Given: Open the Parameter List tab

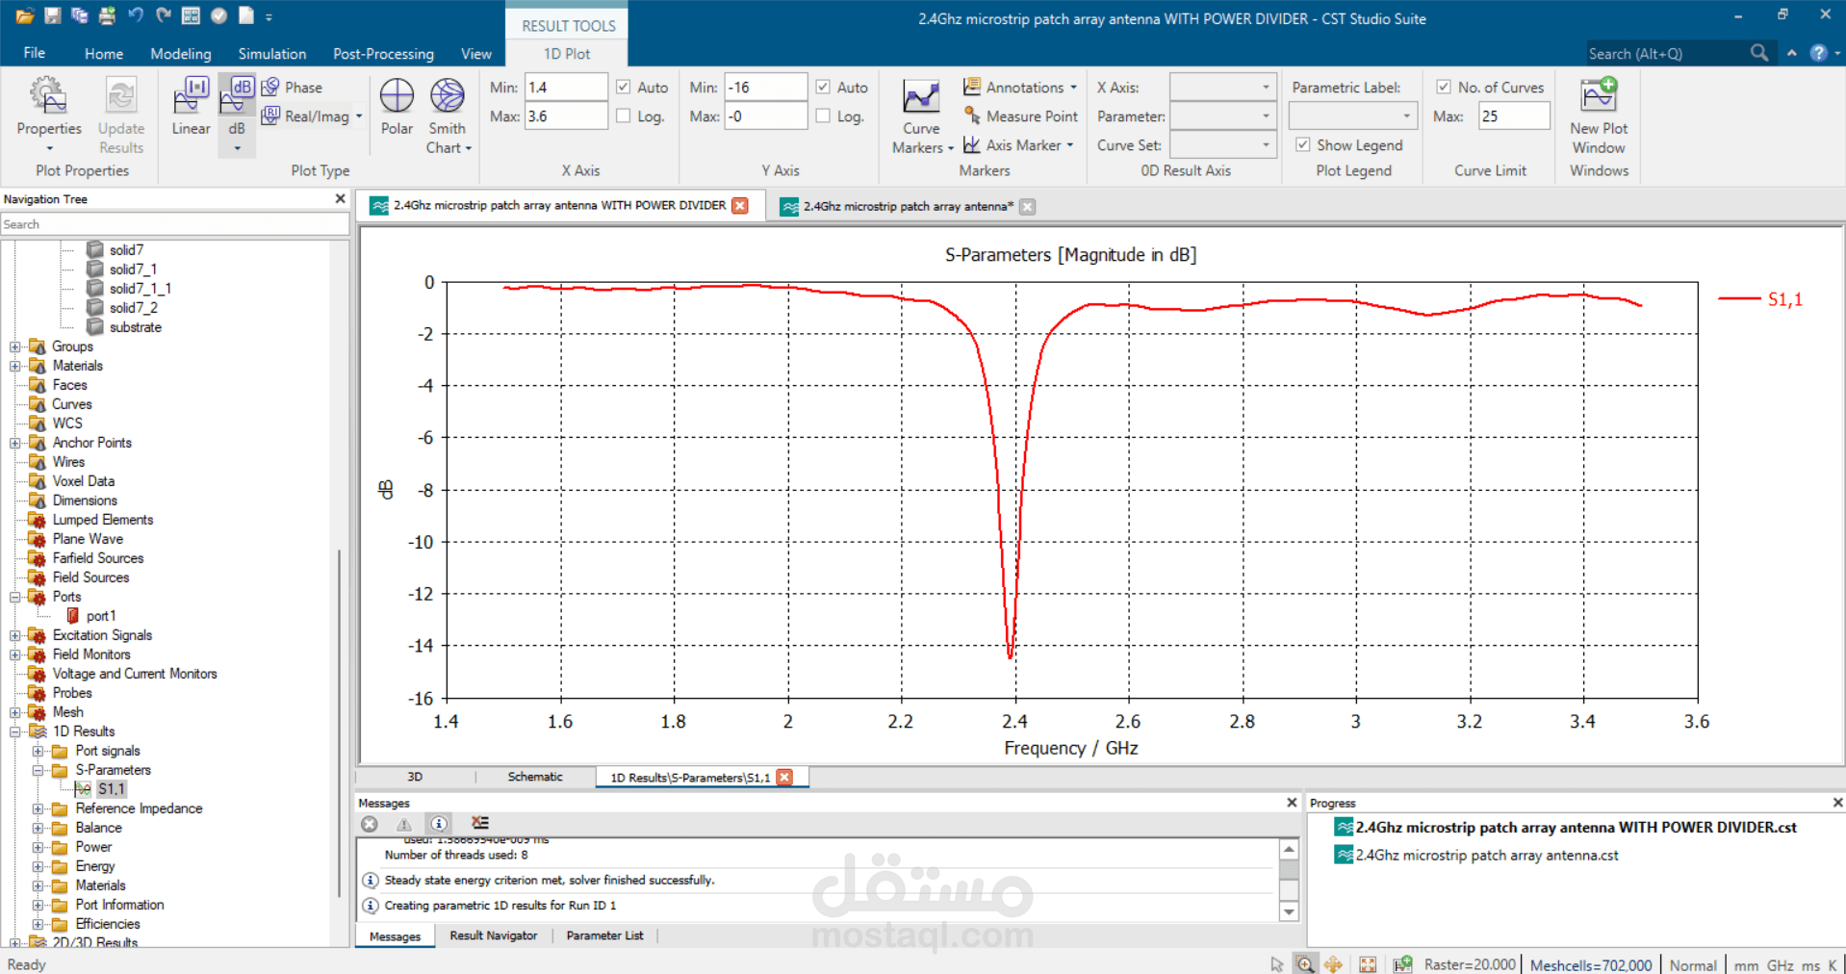Looking at the screenshot, I should (604, 936).
